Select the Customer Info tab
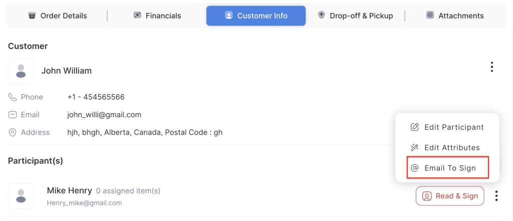This screenshot has height=221, width=513. [256, 16]
